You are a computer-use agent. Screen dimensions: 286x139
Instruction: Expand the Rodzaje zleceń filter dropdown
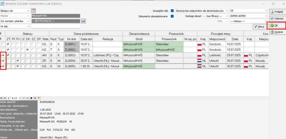pyautogui.click(x=215, y=16)
